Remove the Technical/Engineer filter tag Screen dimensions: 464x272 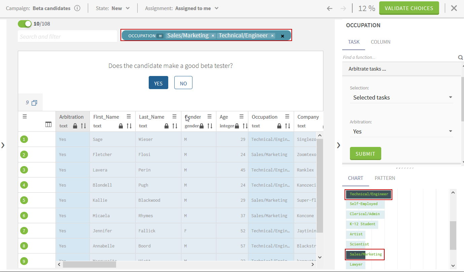(272, 36)
